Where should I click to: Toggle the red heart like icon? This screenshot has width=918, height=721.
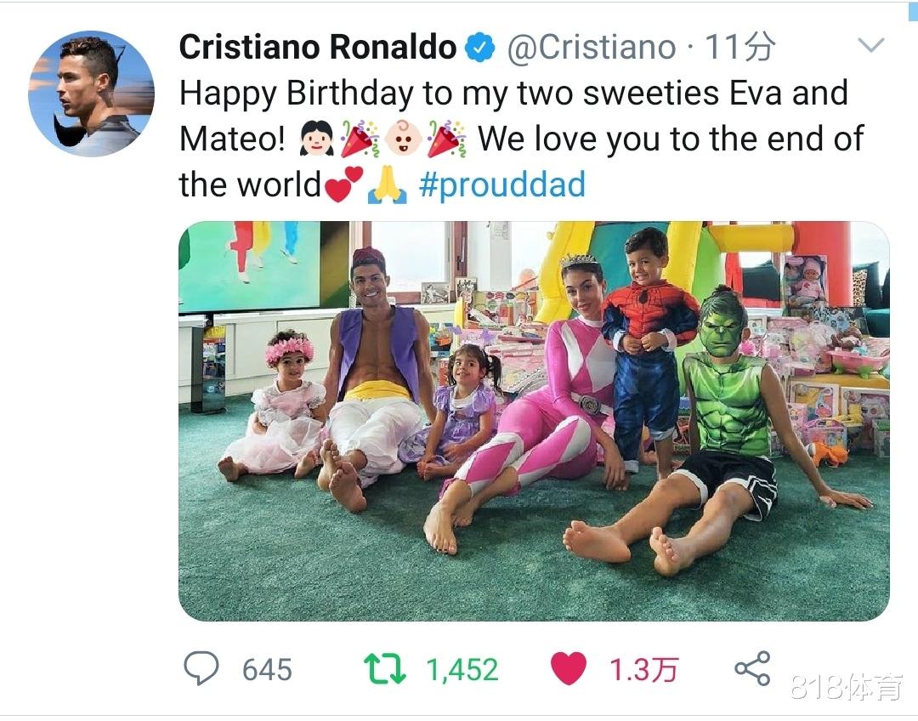pos(569,669)
